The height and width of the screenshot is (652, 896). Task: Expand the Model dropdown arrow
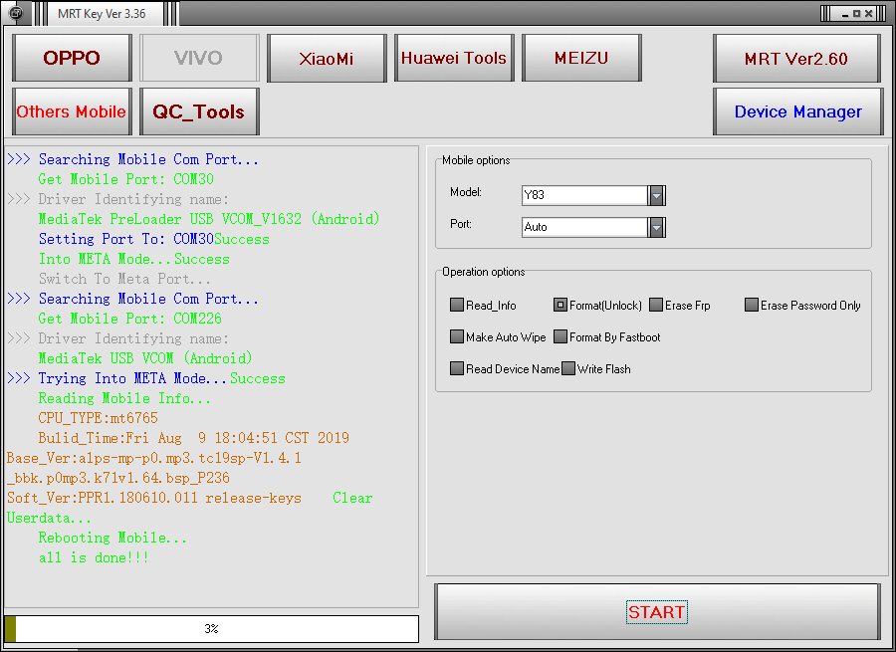click(656, 195)
